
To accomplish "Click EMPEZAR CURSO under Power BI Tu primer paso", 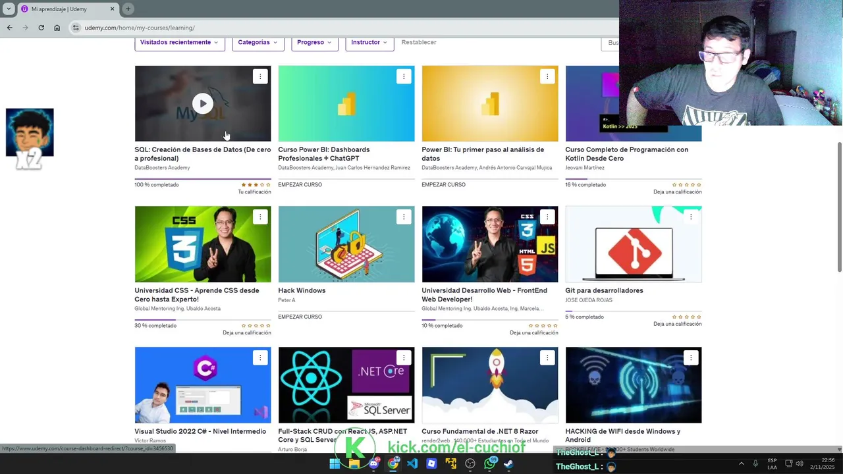I will tap(443, 184).
